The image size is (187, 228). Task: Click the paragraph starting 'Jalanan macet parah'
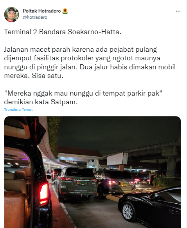pyautogui.click(x=90, y=63)
